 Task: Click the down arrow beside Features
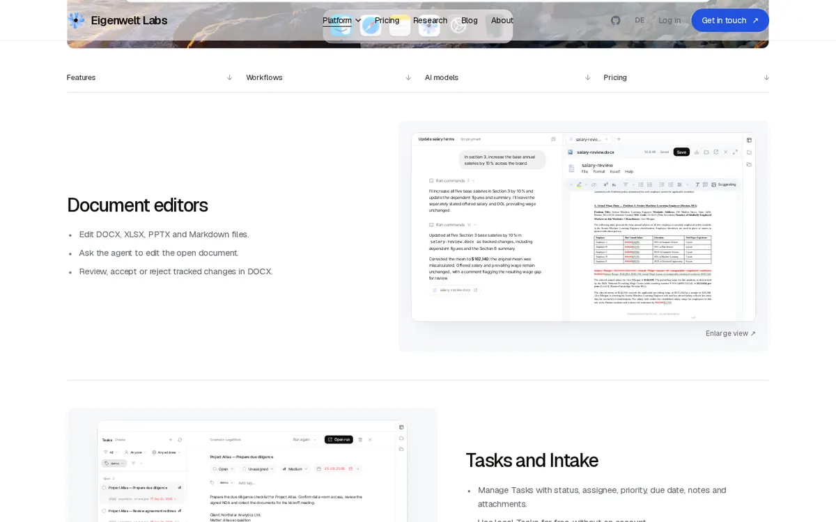[229, 77]
